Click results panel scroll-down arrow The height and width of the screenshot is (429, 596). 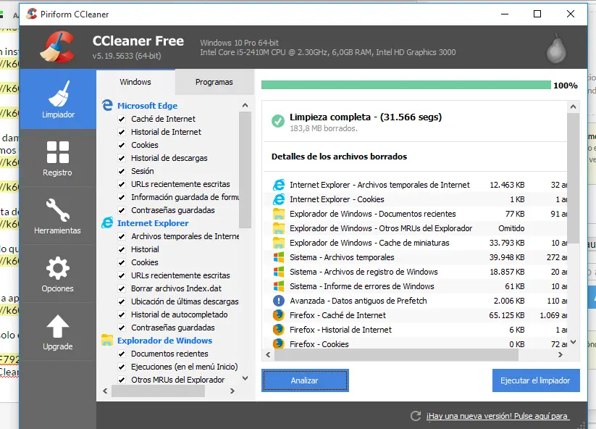coord(574,342)
